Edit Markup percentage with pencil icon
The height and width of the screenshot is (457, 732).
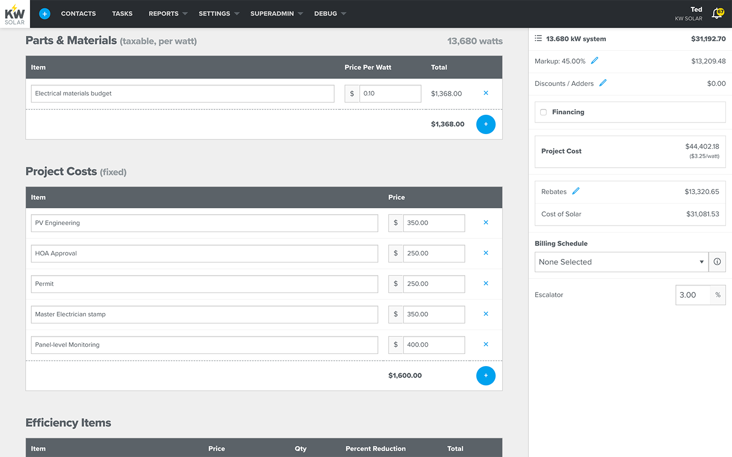[594, 61]
